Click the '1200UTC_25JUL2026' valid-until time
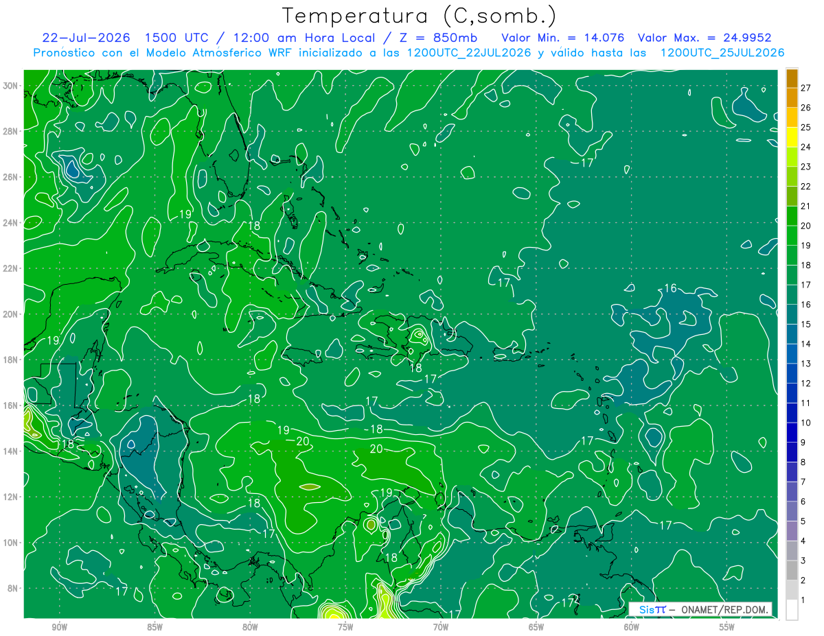Screen dimensions: 824x636 [722, 53]
